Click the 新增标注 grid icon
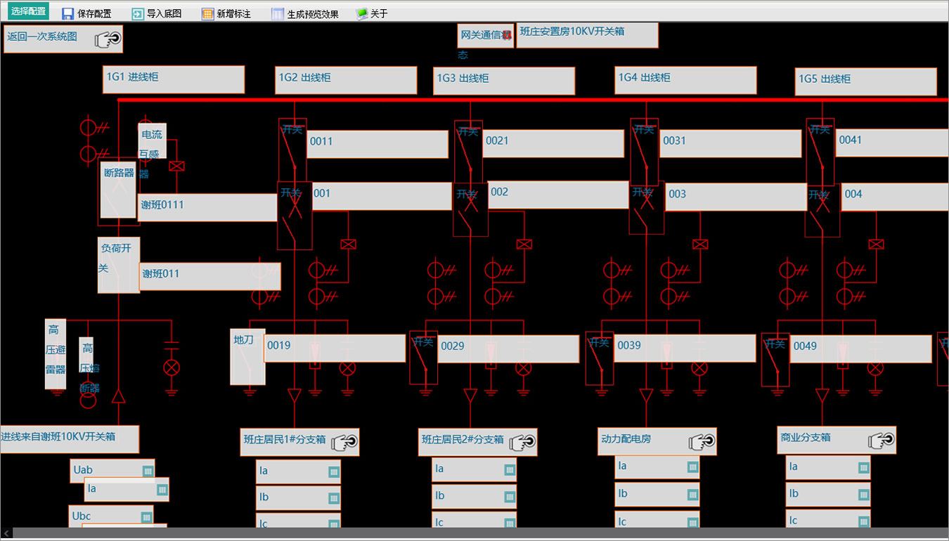The width and height of the screenshot is (949, 541). point(207,13)
